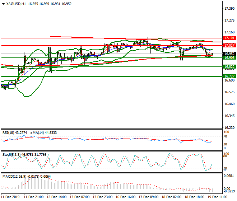The width and height of the screenshot is (237, 201).
Task: Click the RSI(18) indicator label
Action: (8, 133)
